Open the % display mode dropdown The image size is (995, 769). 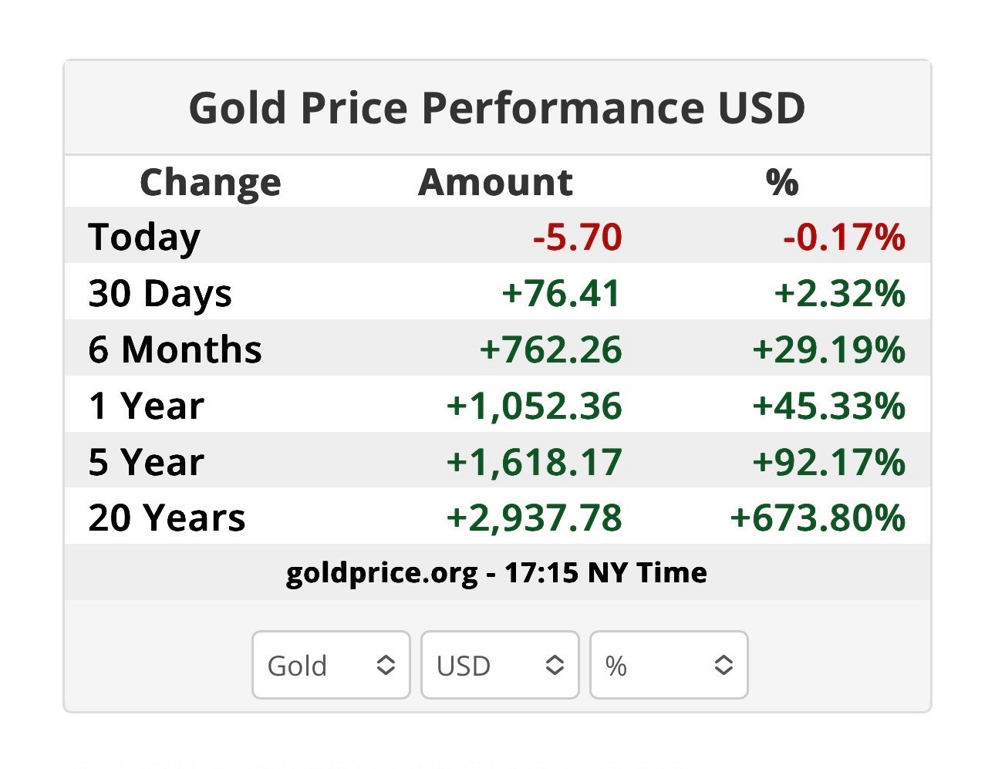pyautogui.click(x=669, y=665)
